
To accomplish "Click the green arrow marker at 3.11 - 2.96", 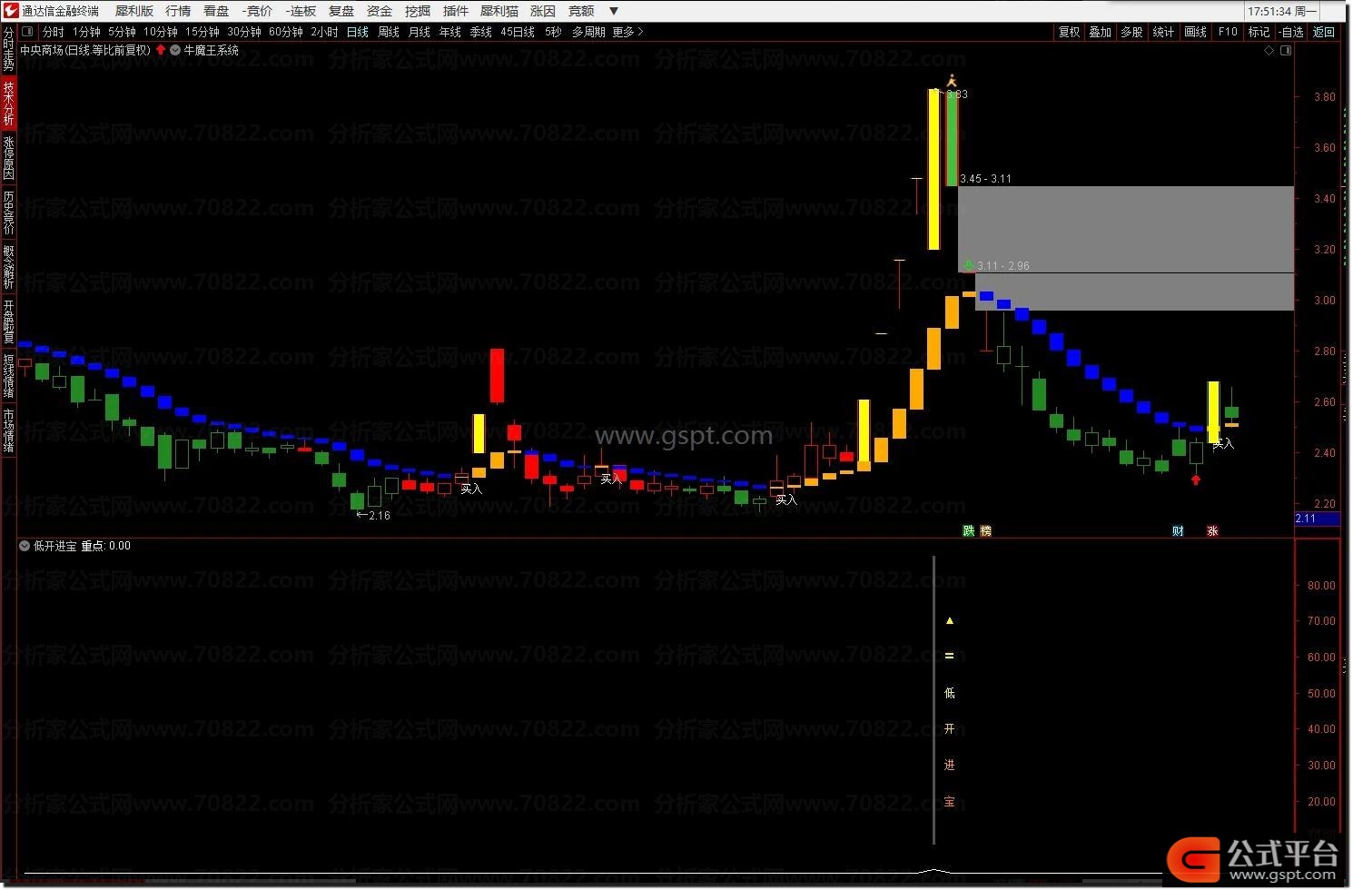I will [x=968, y=265].
